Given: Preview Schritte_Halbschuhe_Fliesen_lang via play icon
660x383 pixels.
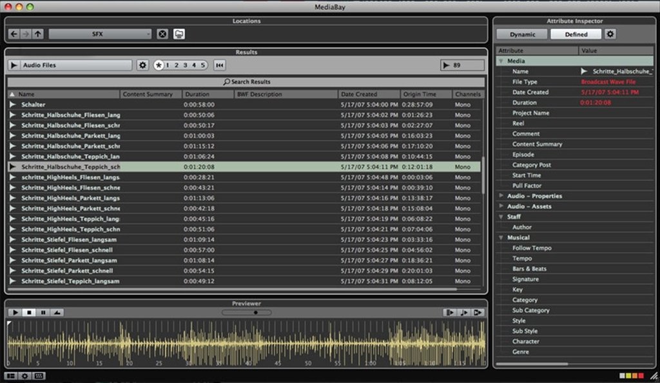Looking at the screenshot, I should pyautogui.click(x=13, y=115).
